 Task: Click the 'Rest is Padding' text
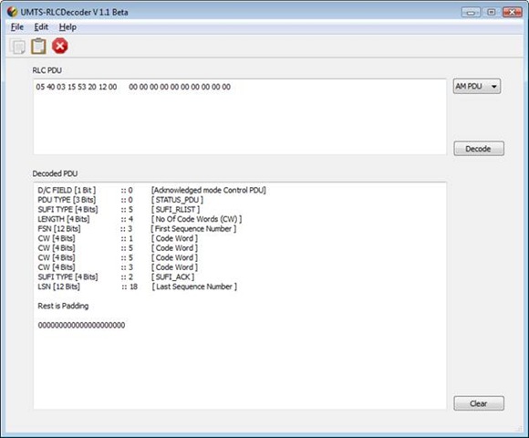(x=63, y=306)
